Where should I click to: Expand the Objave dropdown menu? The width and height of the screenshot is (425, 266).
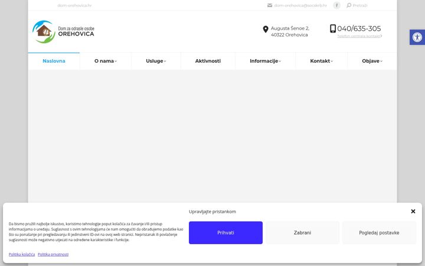click(372, 61)
